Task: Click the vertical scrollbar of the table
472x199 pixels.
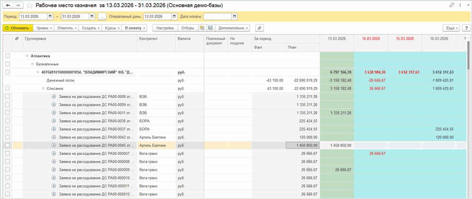Action: pyautogui.click(x=468, y=118)
